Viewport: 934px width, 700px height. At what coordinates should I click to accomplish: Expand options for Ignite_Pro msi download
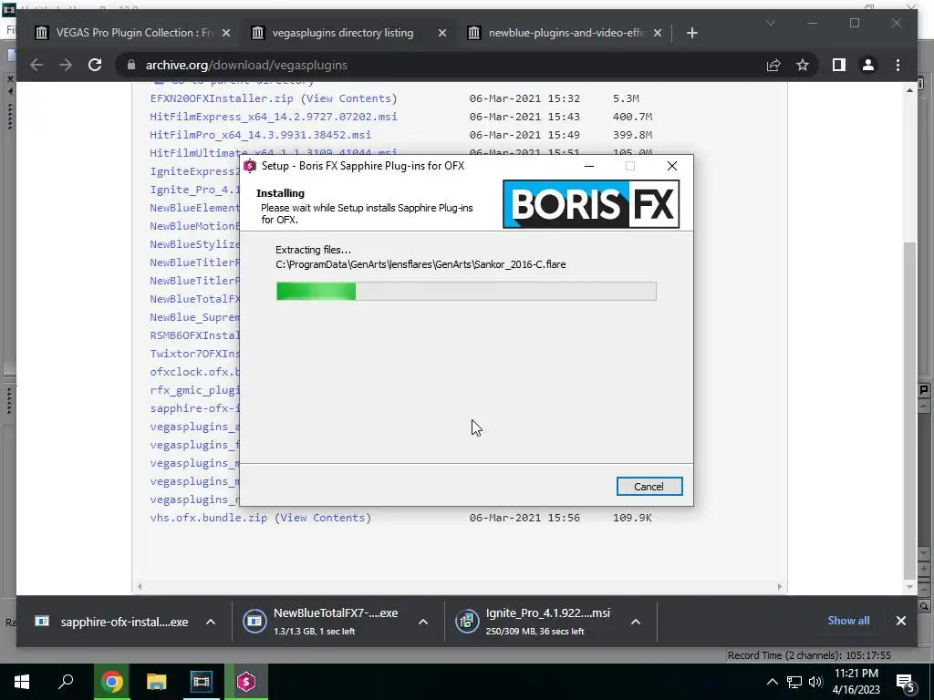tap(636, 622)
